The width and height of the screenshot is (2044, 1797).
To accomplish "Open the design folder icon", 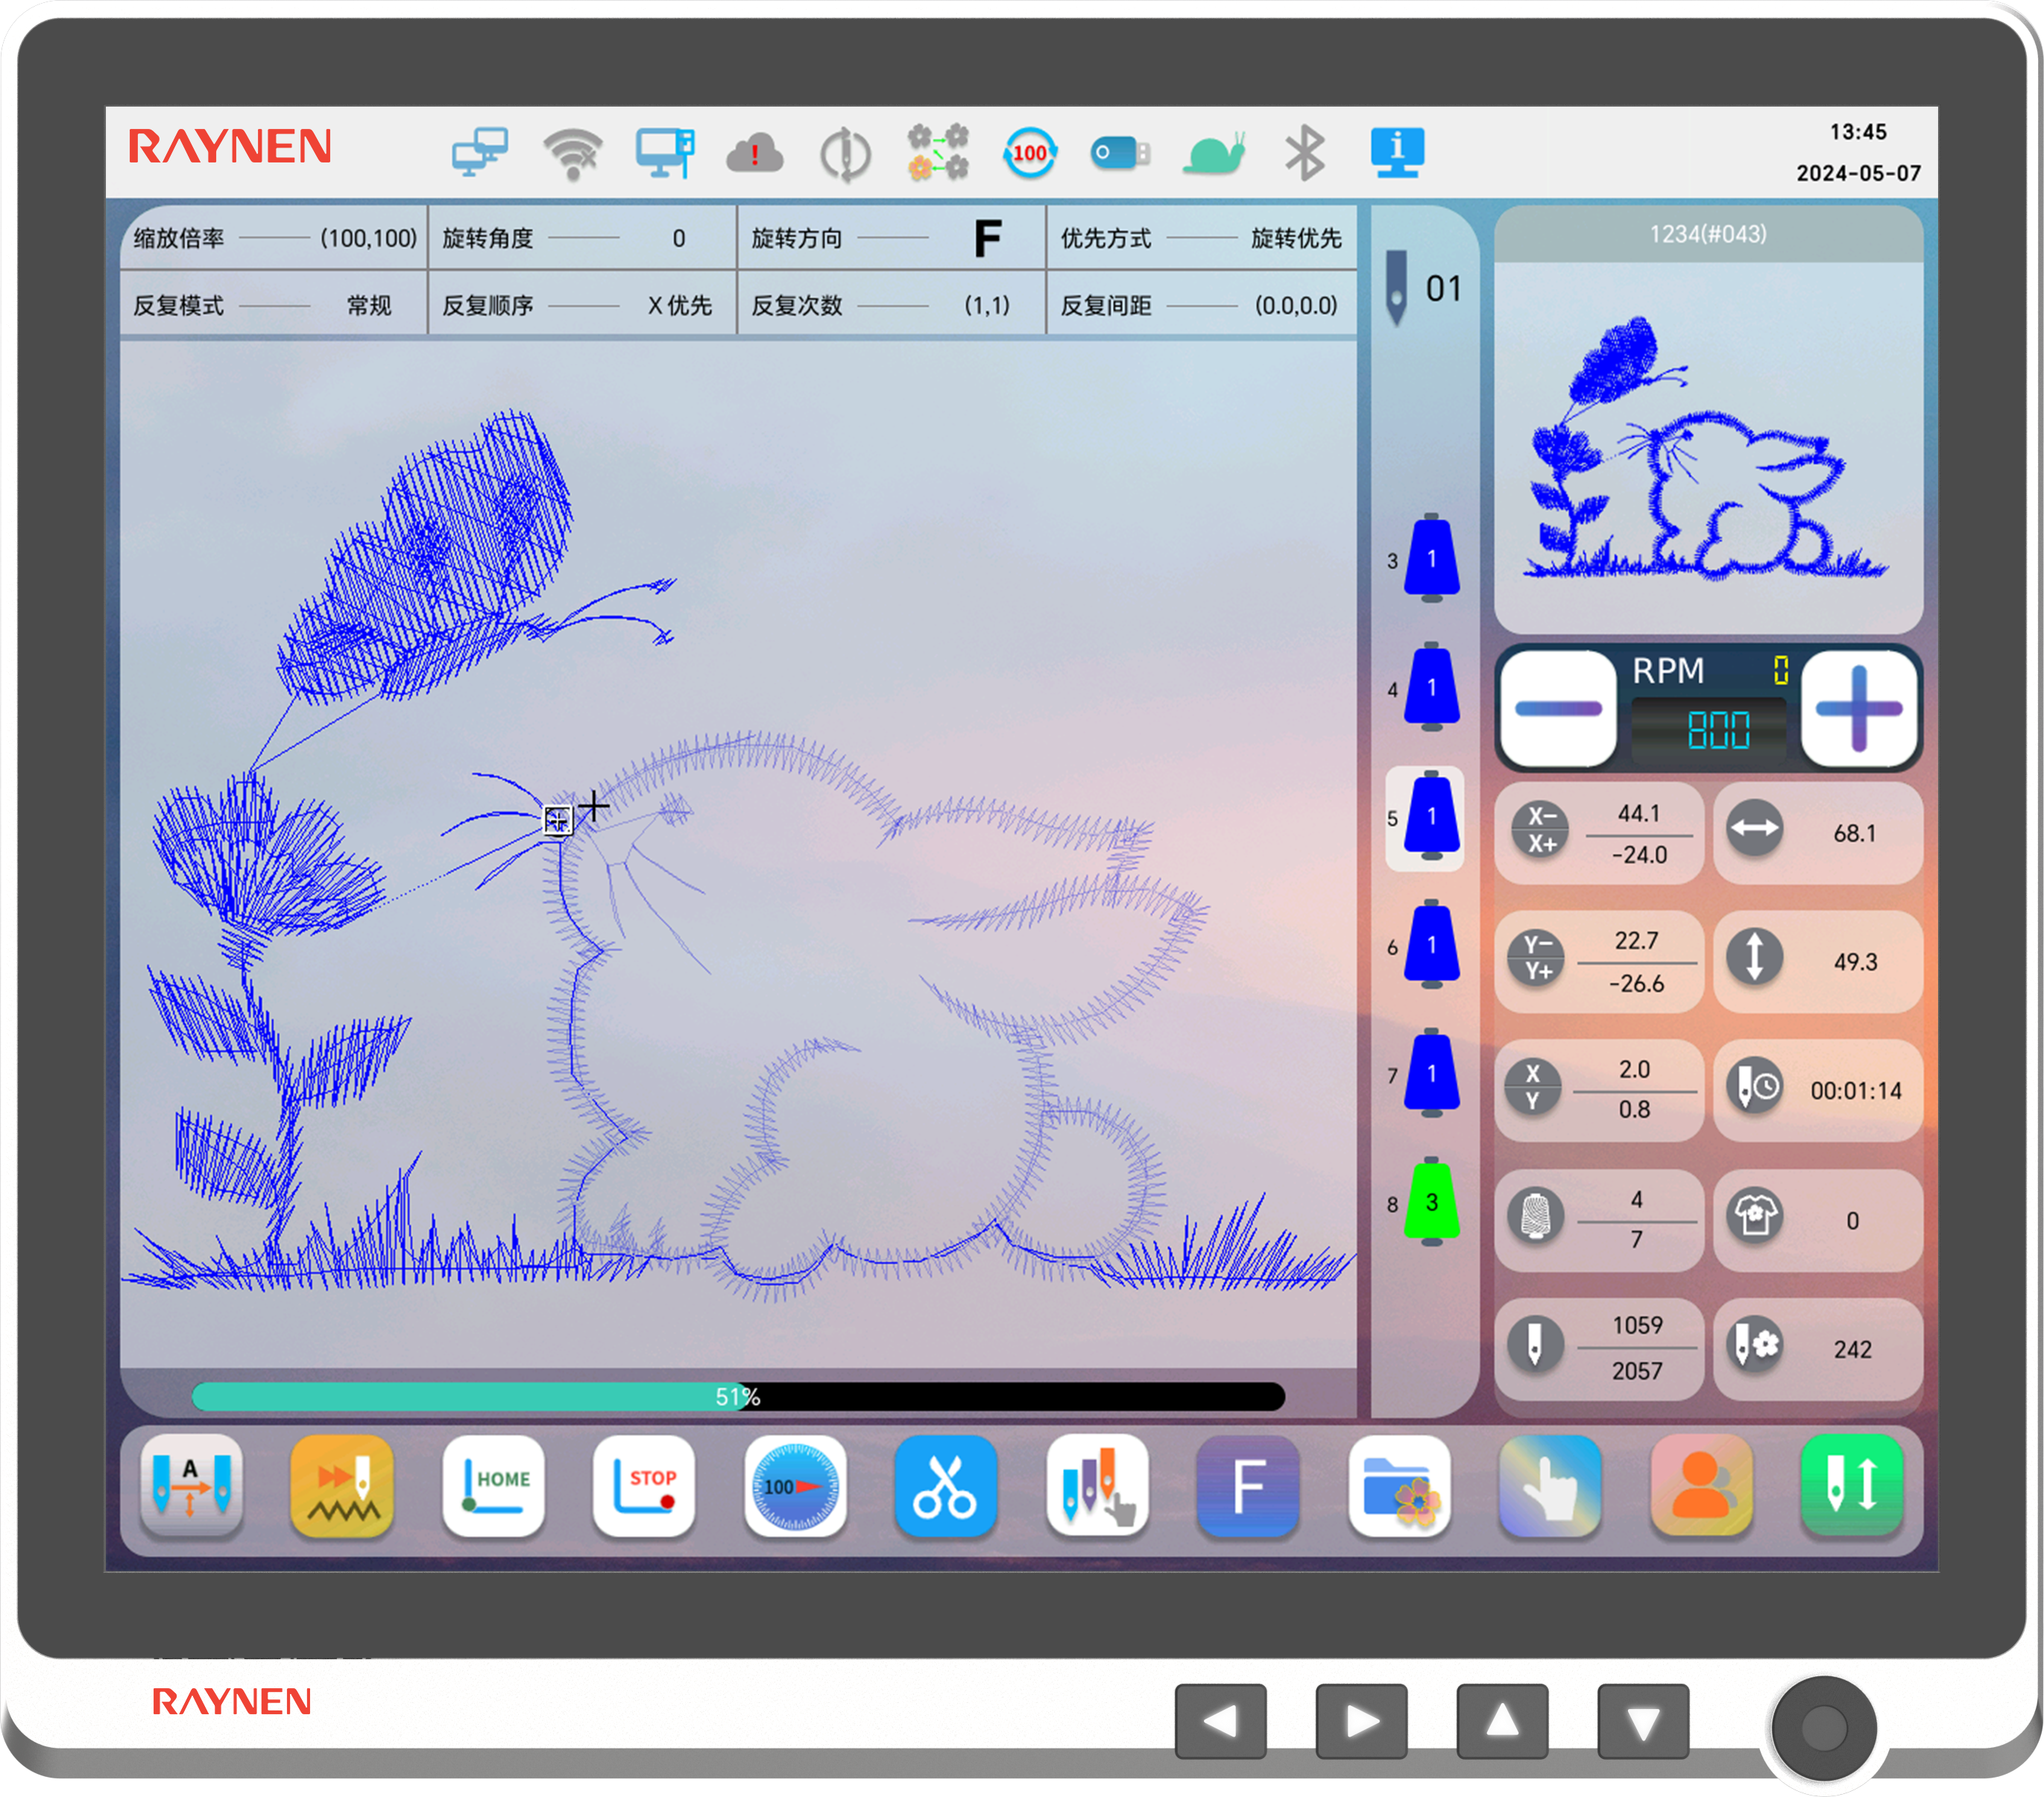I will coord(1398,1486).
